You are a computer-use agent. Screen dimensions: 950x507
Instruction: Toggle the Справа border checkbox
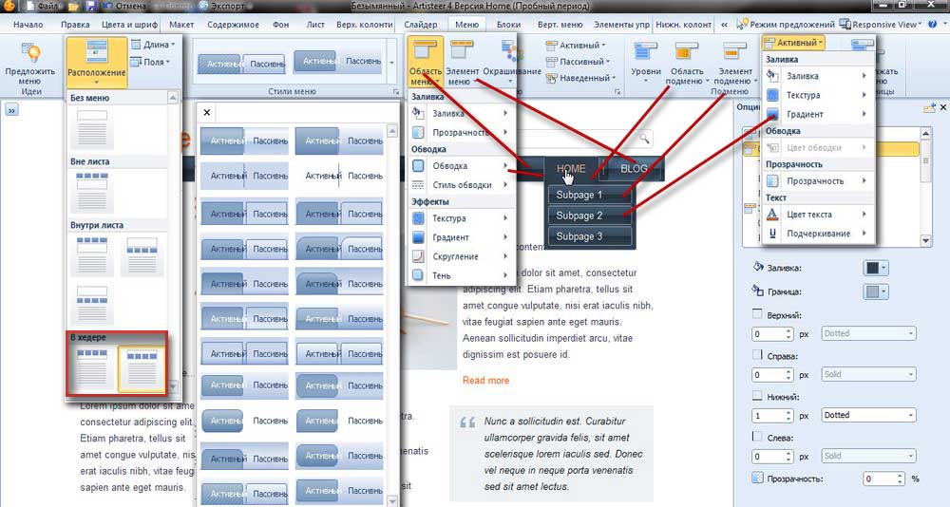(x=757, y=355)
